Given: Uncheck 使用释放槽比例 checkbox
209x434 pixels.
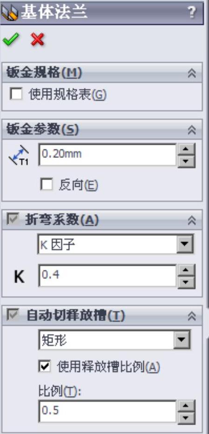Looking at the screenshot, I should click(44, 366).
